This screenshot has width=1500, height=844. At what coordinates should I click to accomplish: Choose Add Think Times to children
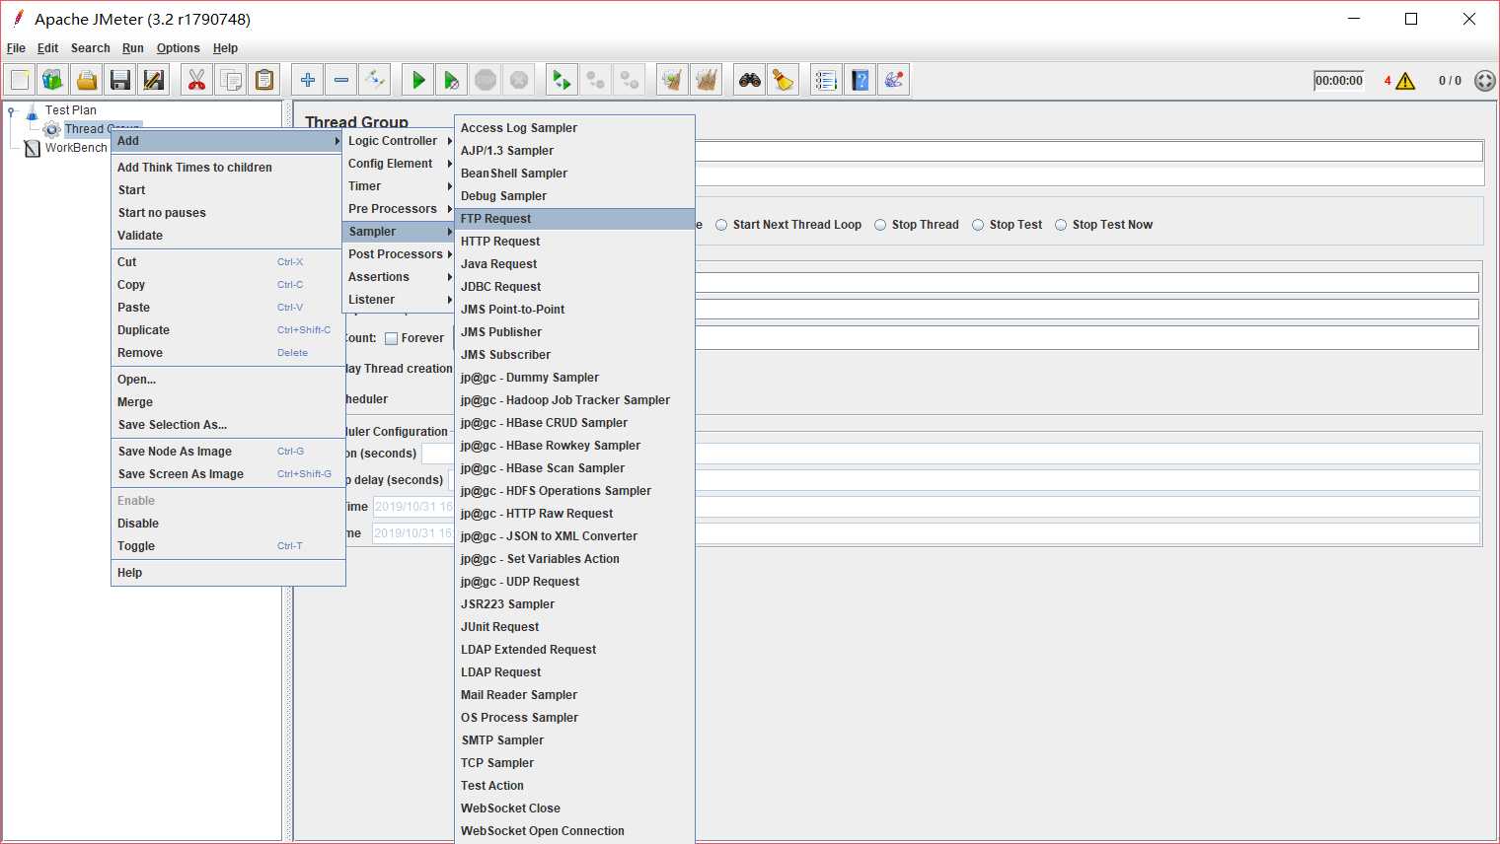(x=228, y=168)
